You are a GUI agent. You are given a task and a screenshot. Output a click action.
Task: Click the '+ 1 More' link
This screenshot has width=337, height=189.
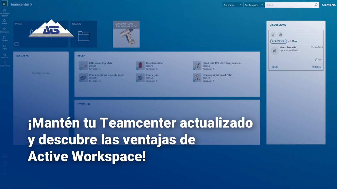point(293,41)
